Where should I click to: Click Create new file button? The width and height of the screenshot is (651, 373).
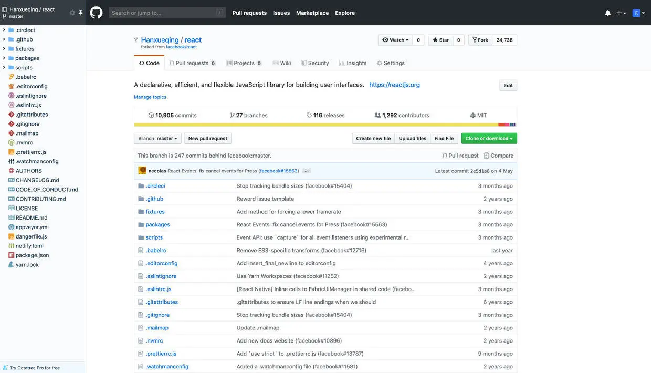pyautogui.click(x=373, y=139)
